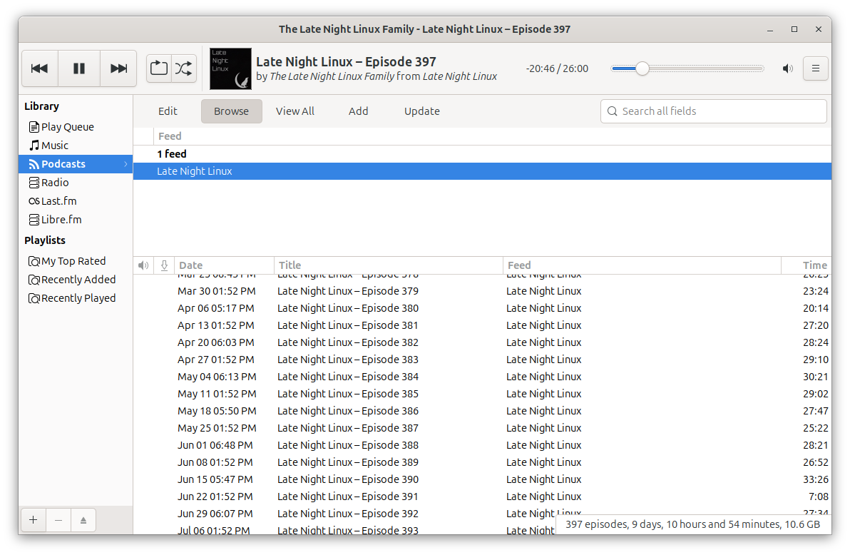Click the eject device button
850x555 pixels.
(x=83, y=520)
